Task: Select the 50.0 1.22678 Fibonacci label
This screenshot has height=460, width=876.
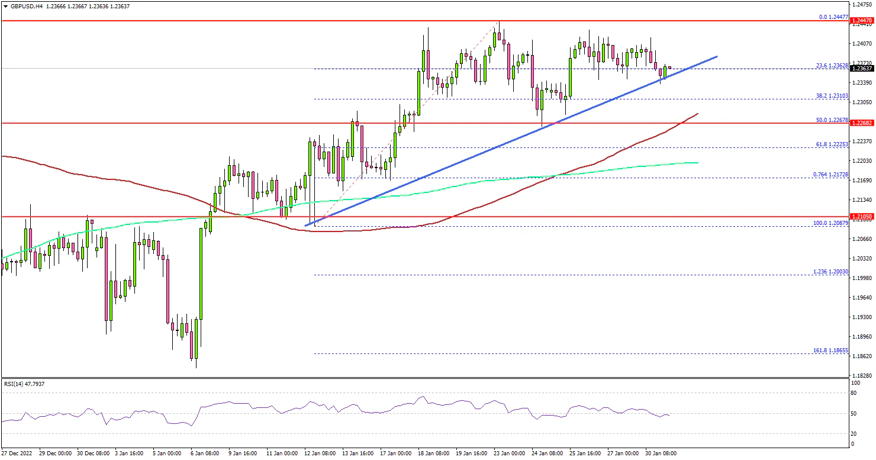Action: (x=832, y=120)
